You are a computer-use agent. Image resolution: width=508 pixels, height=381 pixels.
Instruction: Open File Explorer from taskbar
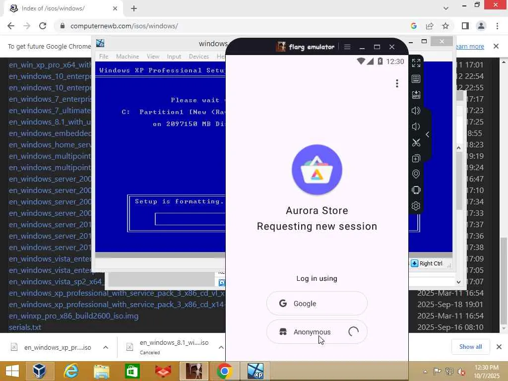[x=101, y=371]
